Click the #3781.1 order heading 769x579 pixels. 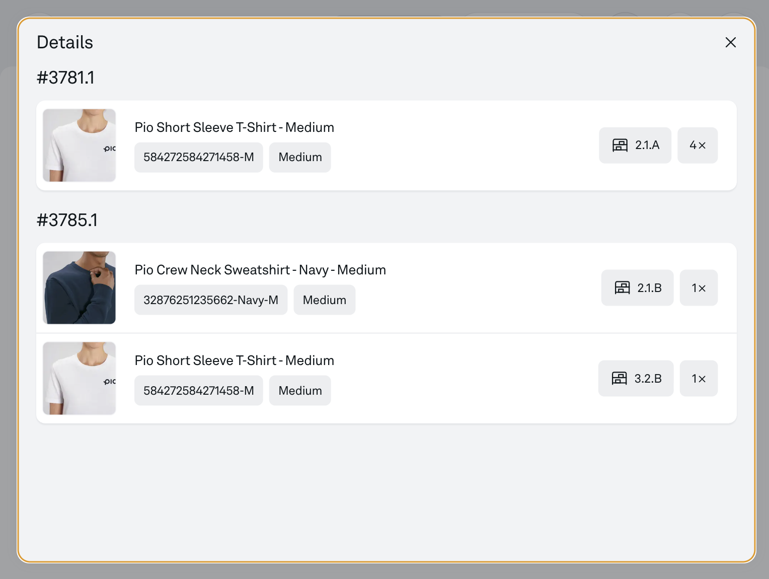(x=65, y=78)
